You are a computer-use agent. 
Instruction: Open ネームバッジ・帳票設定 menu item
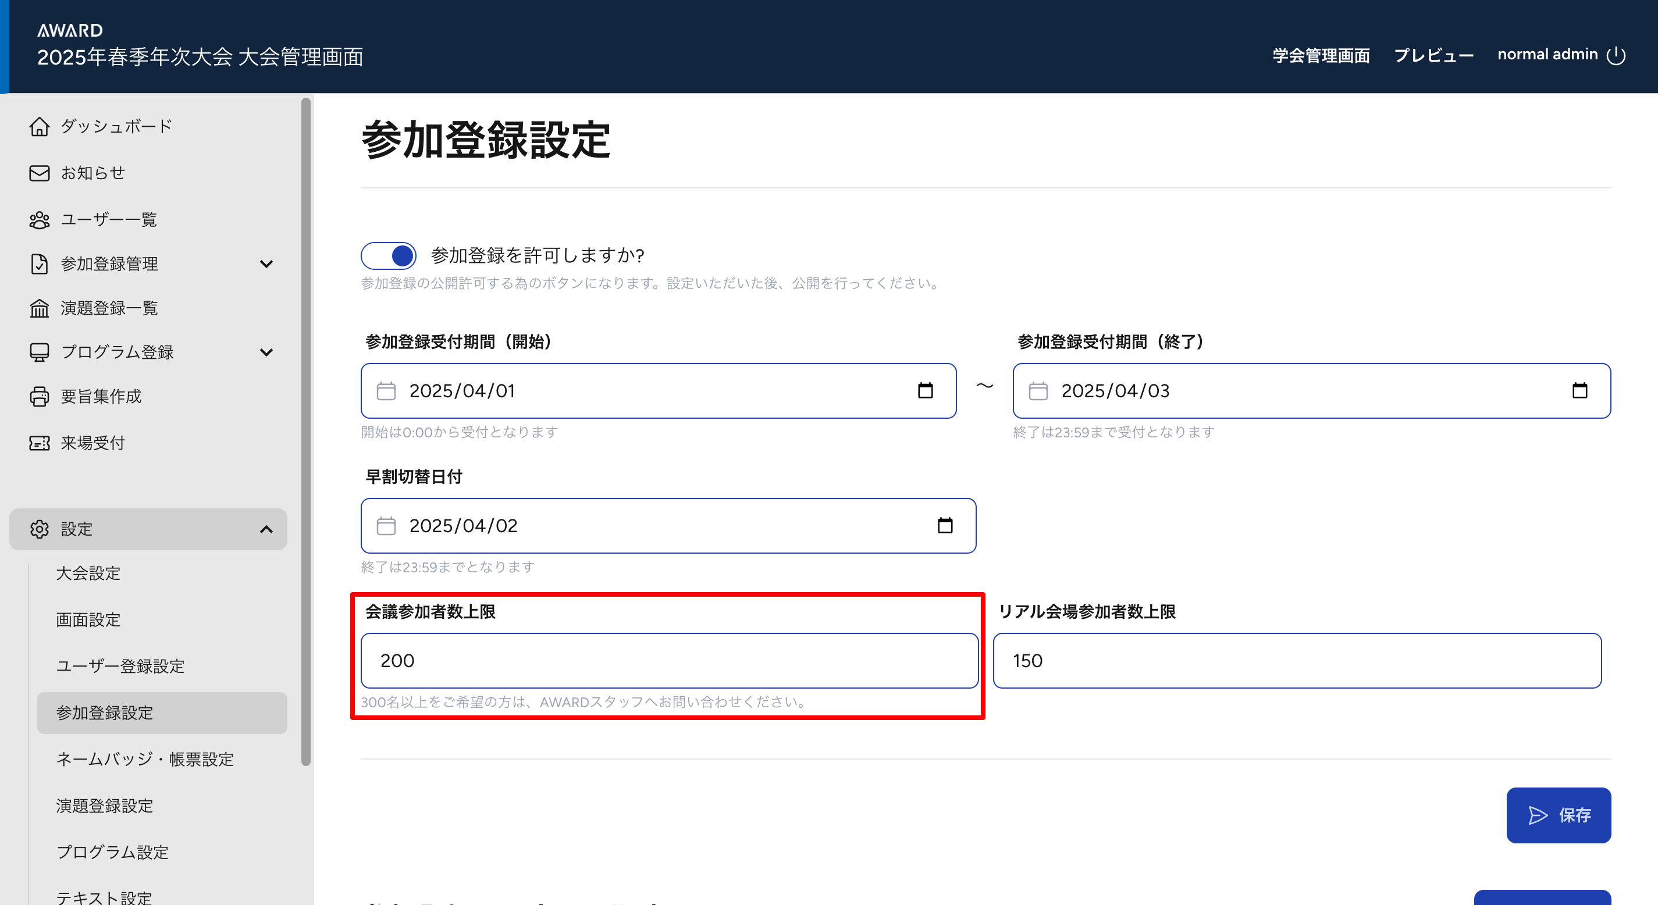(145, 759)
